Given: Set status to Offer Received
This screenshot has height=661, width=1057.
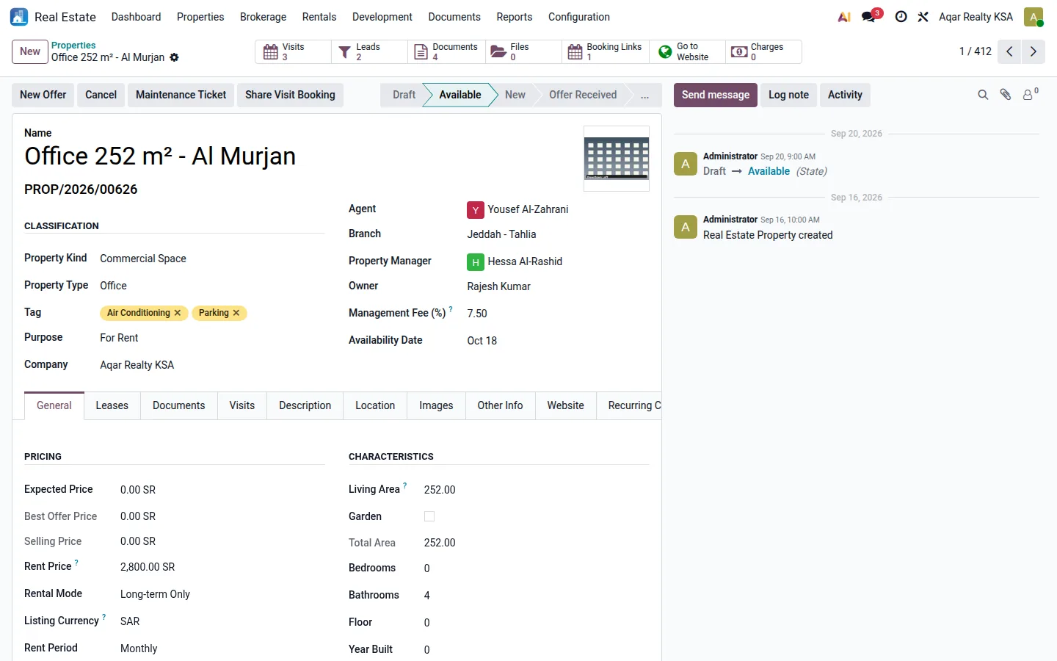Looking at the screenshot, I should [583, 95].
